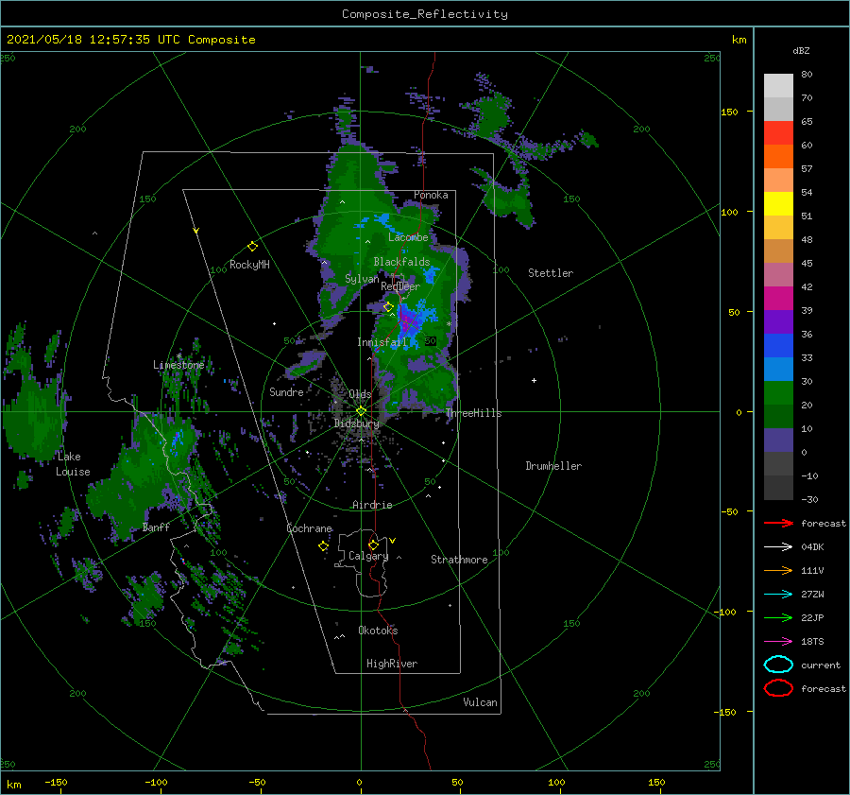This screenshot has width=850, height=795.
Task: Click the white asterisk marker above Limestone
Action: coord(178,356)
